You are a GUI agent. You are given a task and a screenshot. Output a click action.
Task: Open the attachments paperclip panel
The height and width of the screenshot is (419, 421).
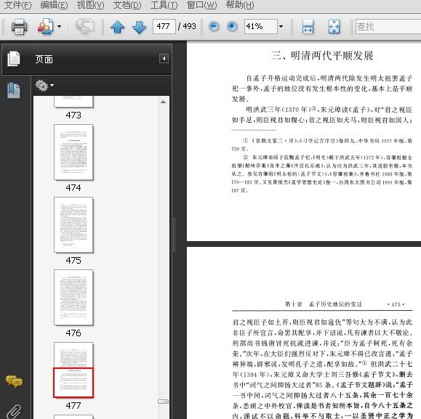click(14, 412)
